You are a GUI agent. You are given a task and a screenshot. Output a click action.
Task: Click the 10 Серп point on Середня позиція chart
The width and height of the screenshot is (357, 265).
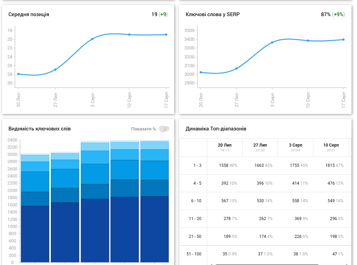point(129,35)
